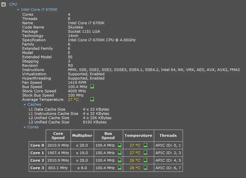Open Core 1 temperature graph icon
Screen dimensions: 246x178
(145, 152)
